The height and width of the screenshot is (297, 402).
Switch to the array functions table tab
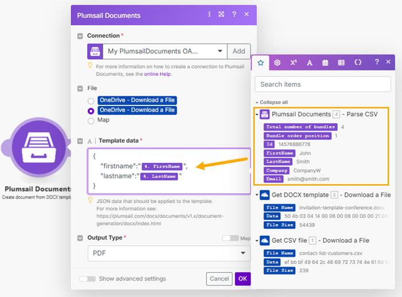341,62
